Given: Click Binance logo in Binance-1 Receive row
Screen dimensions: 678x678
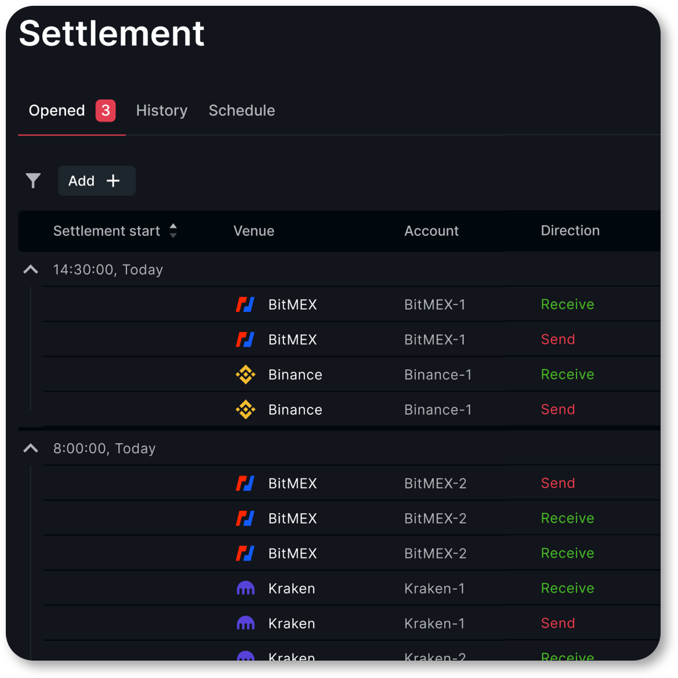Looking at the screenshot, I should point(245,375).
